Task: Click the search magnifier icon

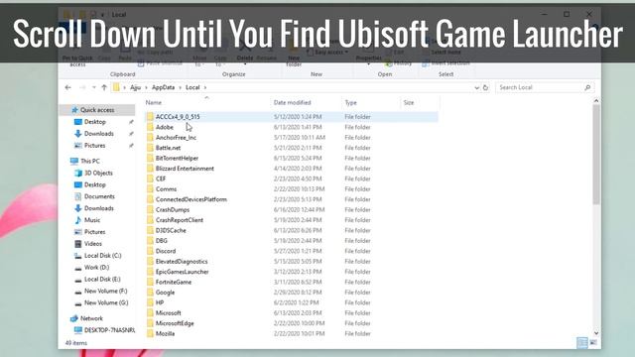Action: coord(587,87)
